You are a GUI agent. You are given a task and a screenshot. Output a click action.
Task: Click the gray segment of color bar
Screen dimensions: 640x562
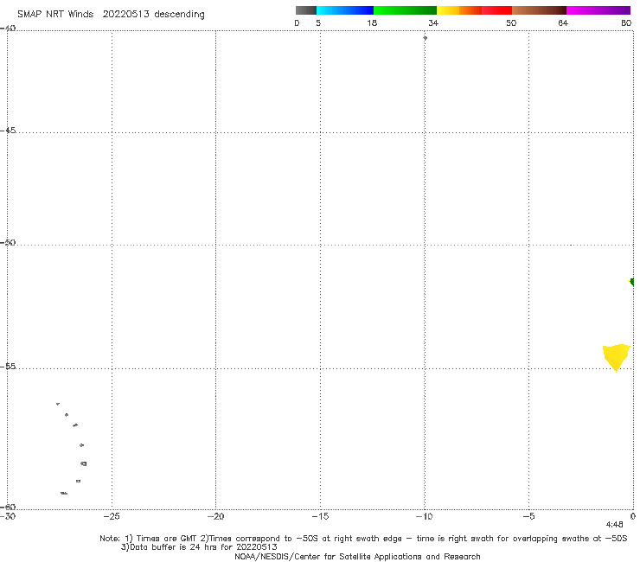[306, 10]
